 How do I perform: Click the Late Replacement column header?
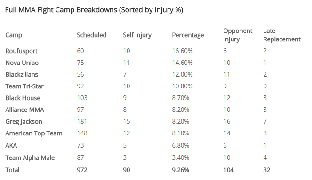[x=282, y=35]
